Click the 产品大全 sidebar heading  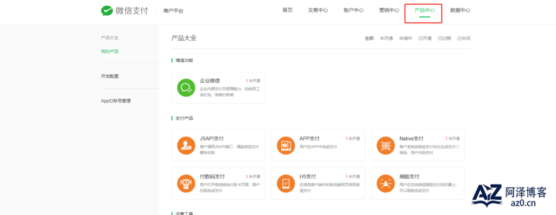click(110, 37)
